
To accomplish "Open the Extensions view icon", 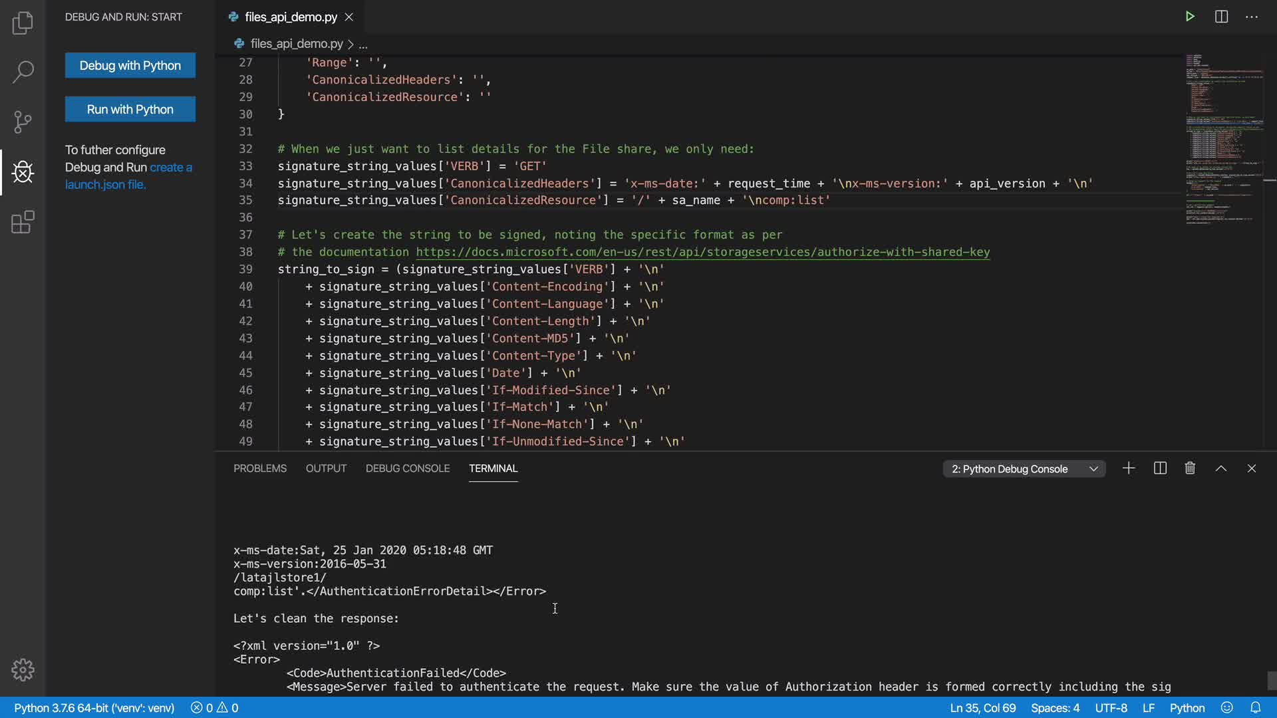I will 23,222.
